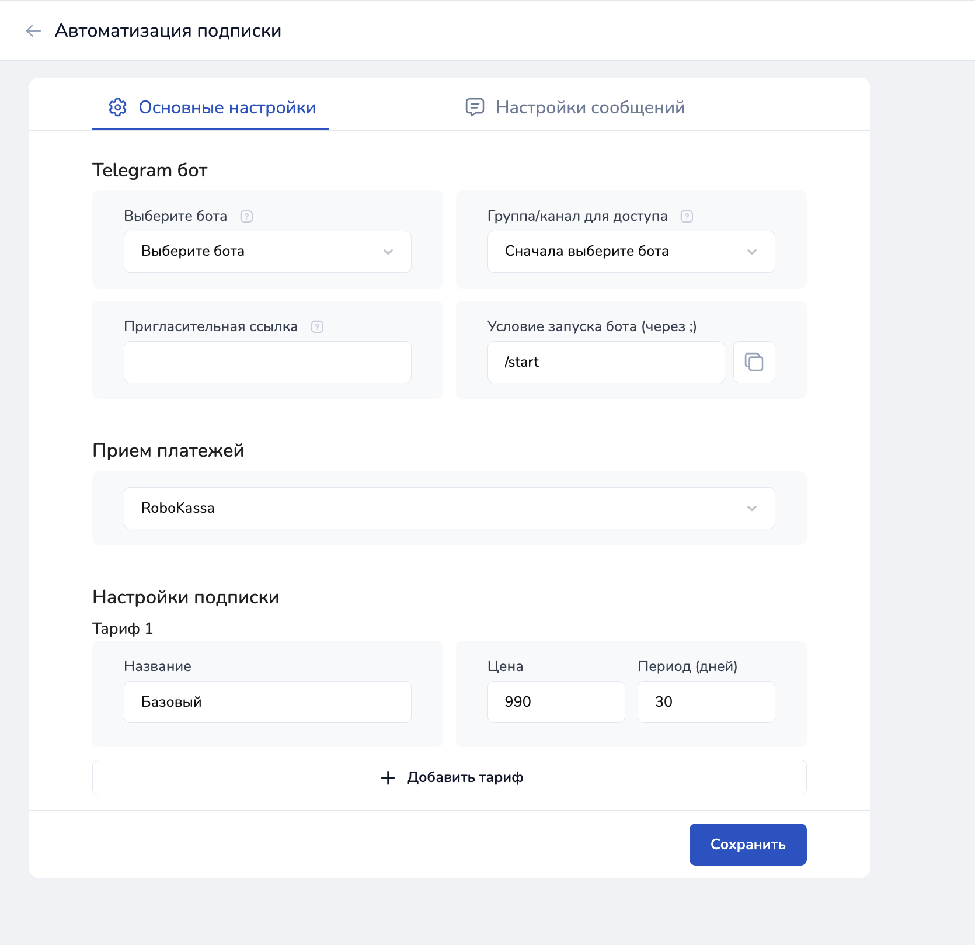Open the RoboKassa payment dropdown
The height and width of the screenshot is (945, 975).
(x=449, y=508)
